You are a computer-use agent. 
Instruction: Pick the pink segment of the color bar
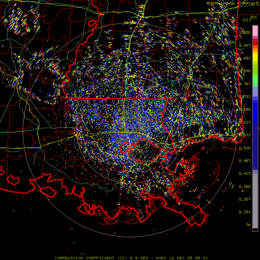click(255, 31)
